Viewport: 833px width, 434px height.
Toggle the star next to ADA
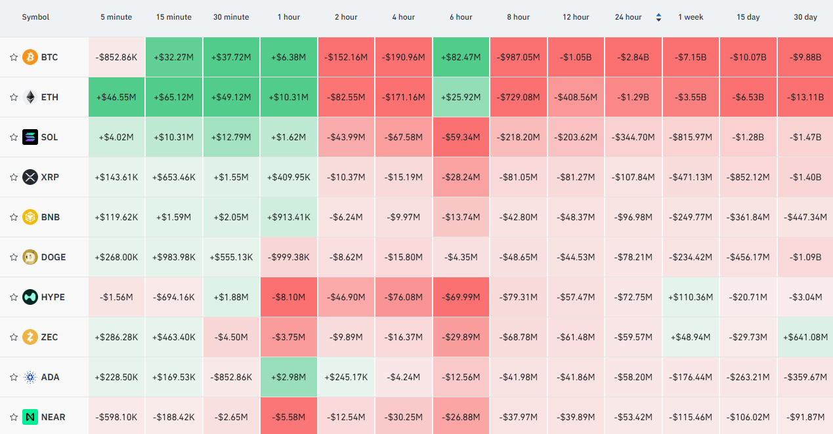(13, 377)
